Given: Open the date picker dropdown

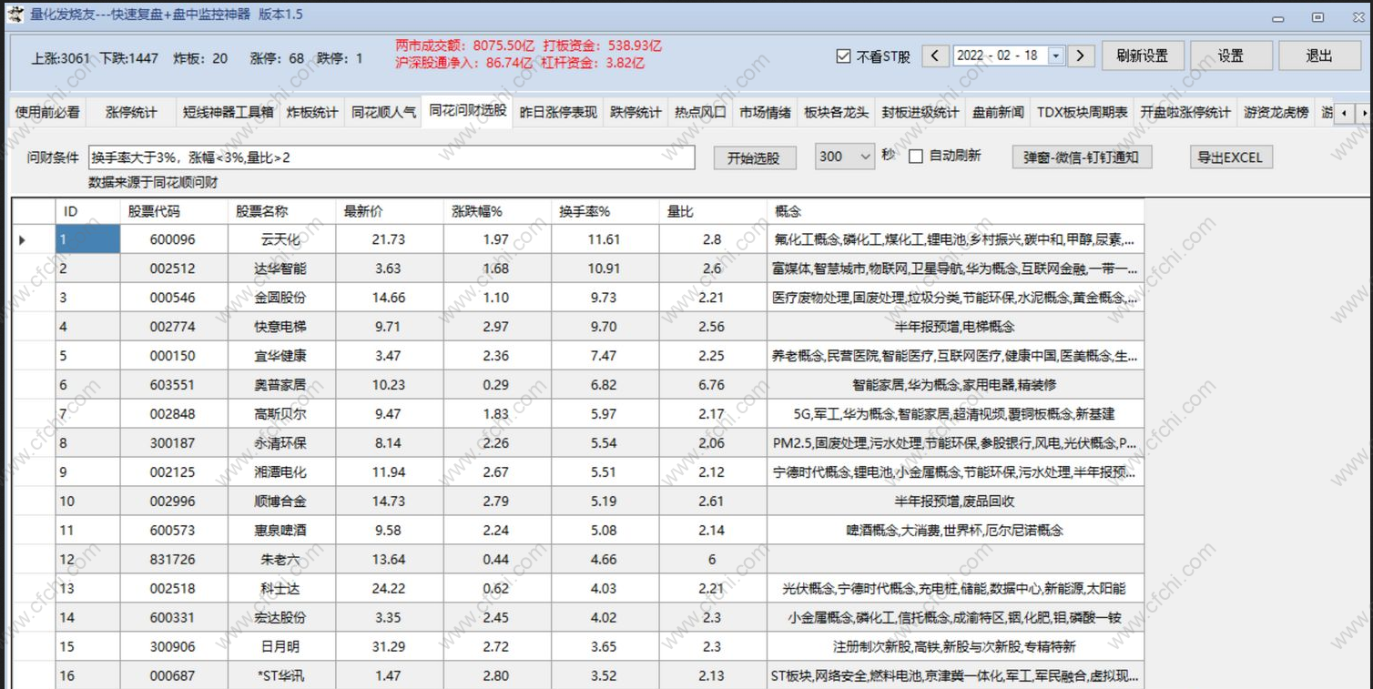Looking at the screenshot, I should point(1056,56).
